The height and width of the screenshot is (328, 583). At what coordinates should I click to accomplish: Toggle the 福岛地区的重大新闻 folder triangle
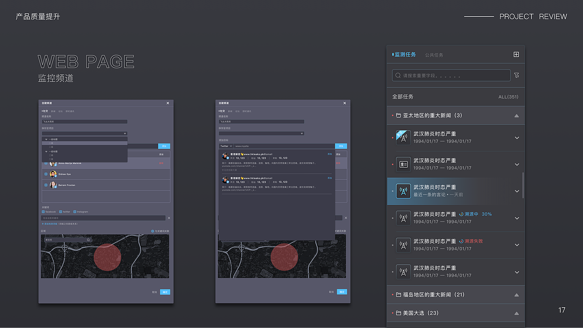pyautogui.click(x=517, y=295)
